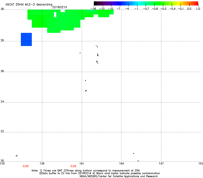Image resolution: width=203 pixels, height=178 pixels.
Task: Click the latitude axis label "22"
Action: 2,131
